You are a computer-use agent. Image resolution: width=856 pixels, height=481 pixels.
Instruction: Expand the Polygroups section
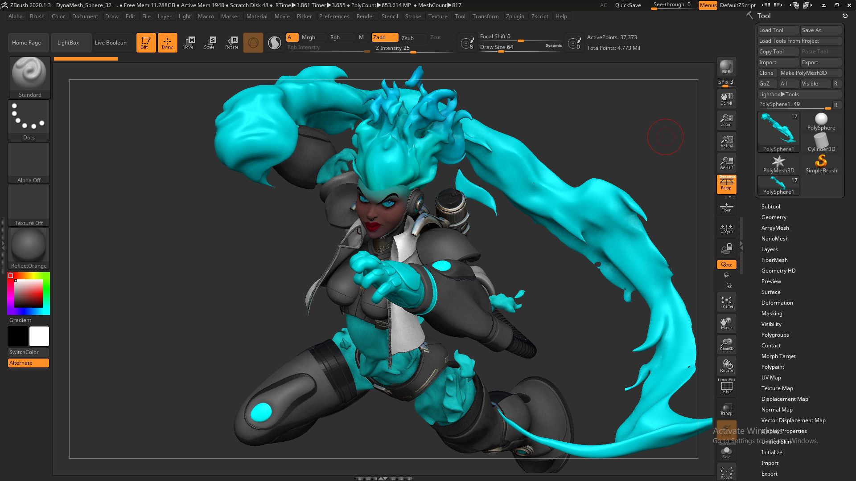point(775,335)
